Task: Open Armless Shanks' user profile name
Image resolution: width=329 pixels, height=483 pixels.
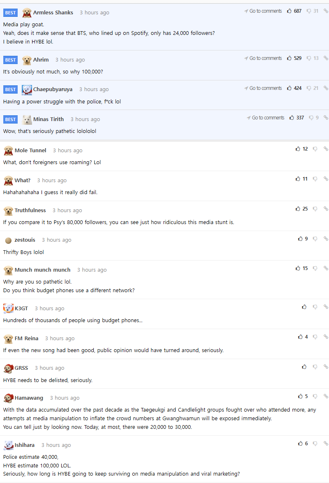Action: (x=53, y=13)
